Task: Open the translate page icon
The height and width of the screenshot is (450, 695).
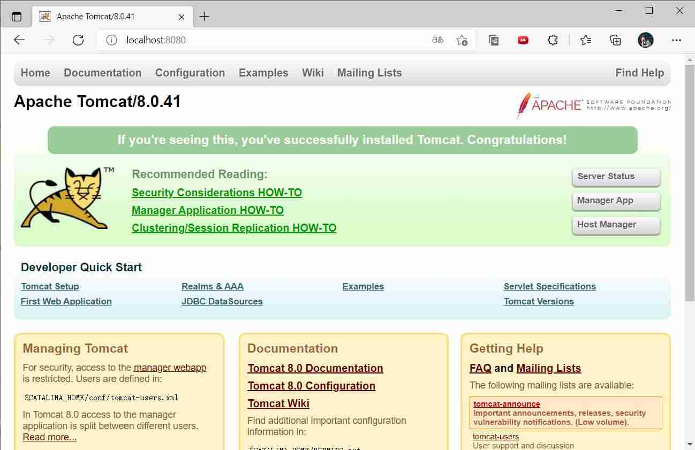Action: (437, 40)
